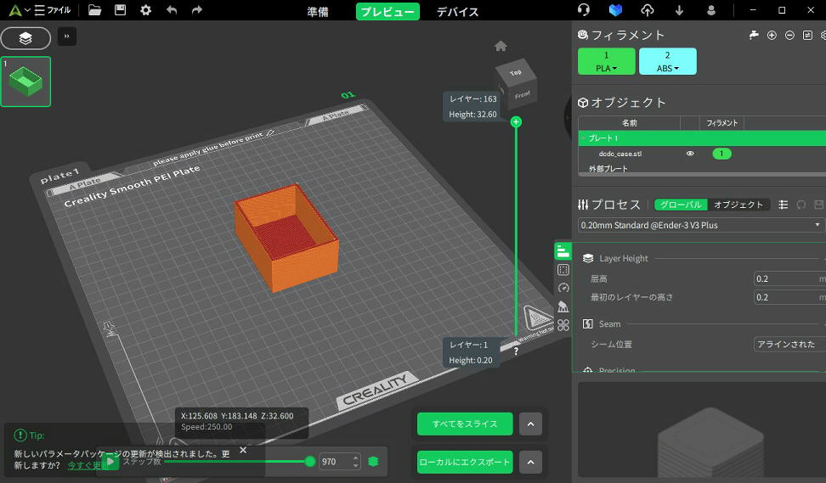Click the headset support icon

click(x=584, y=10)
